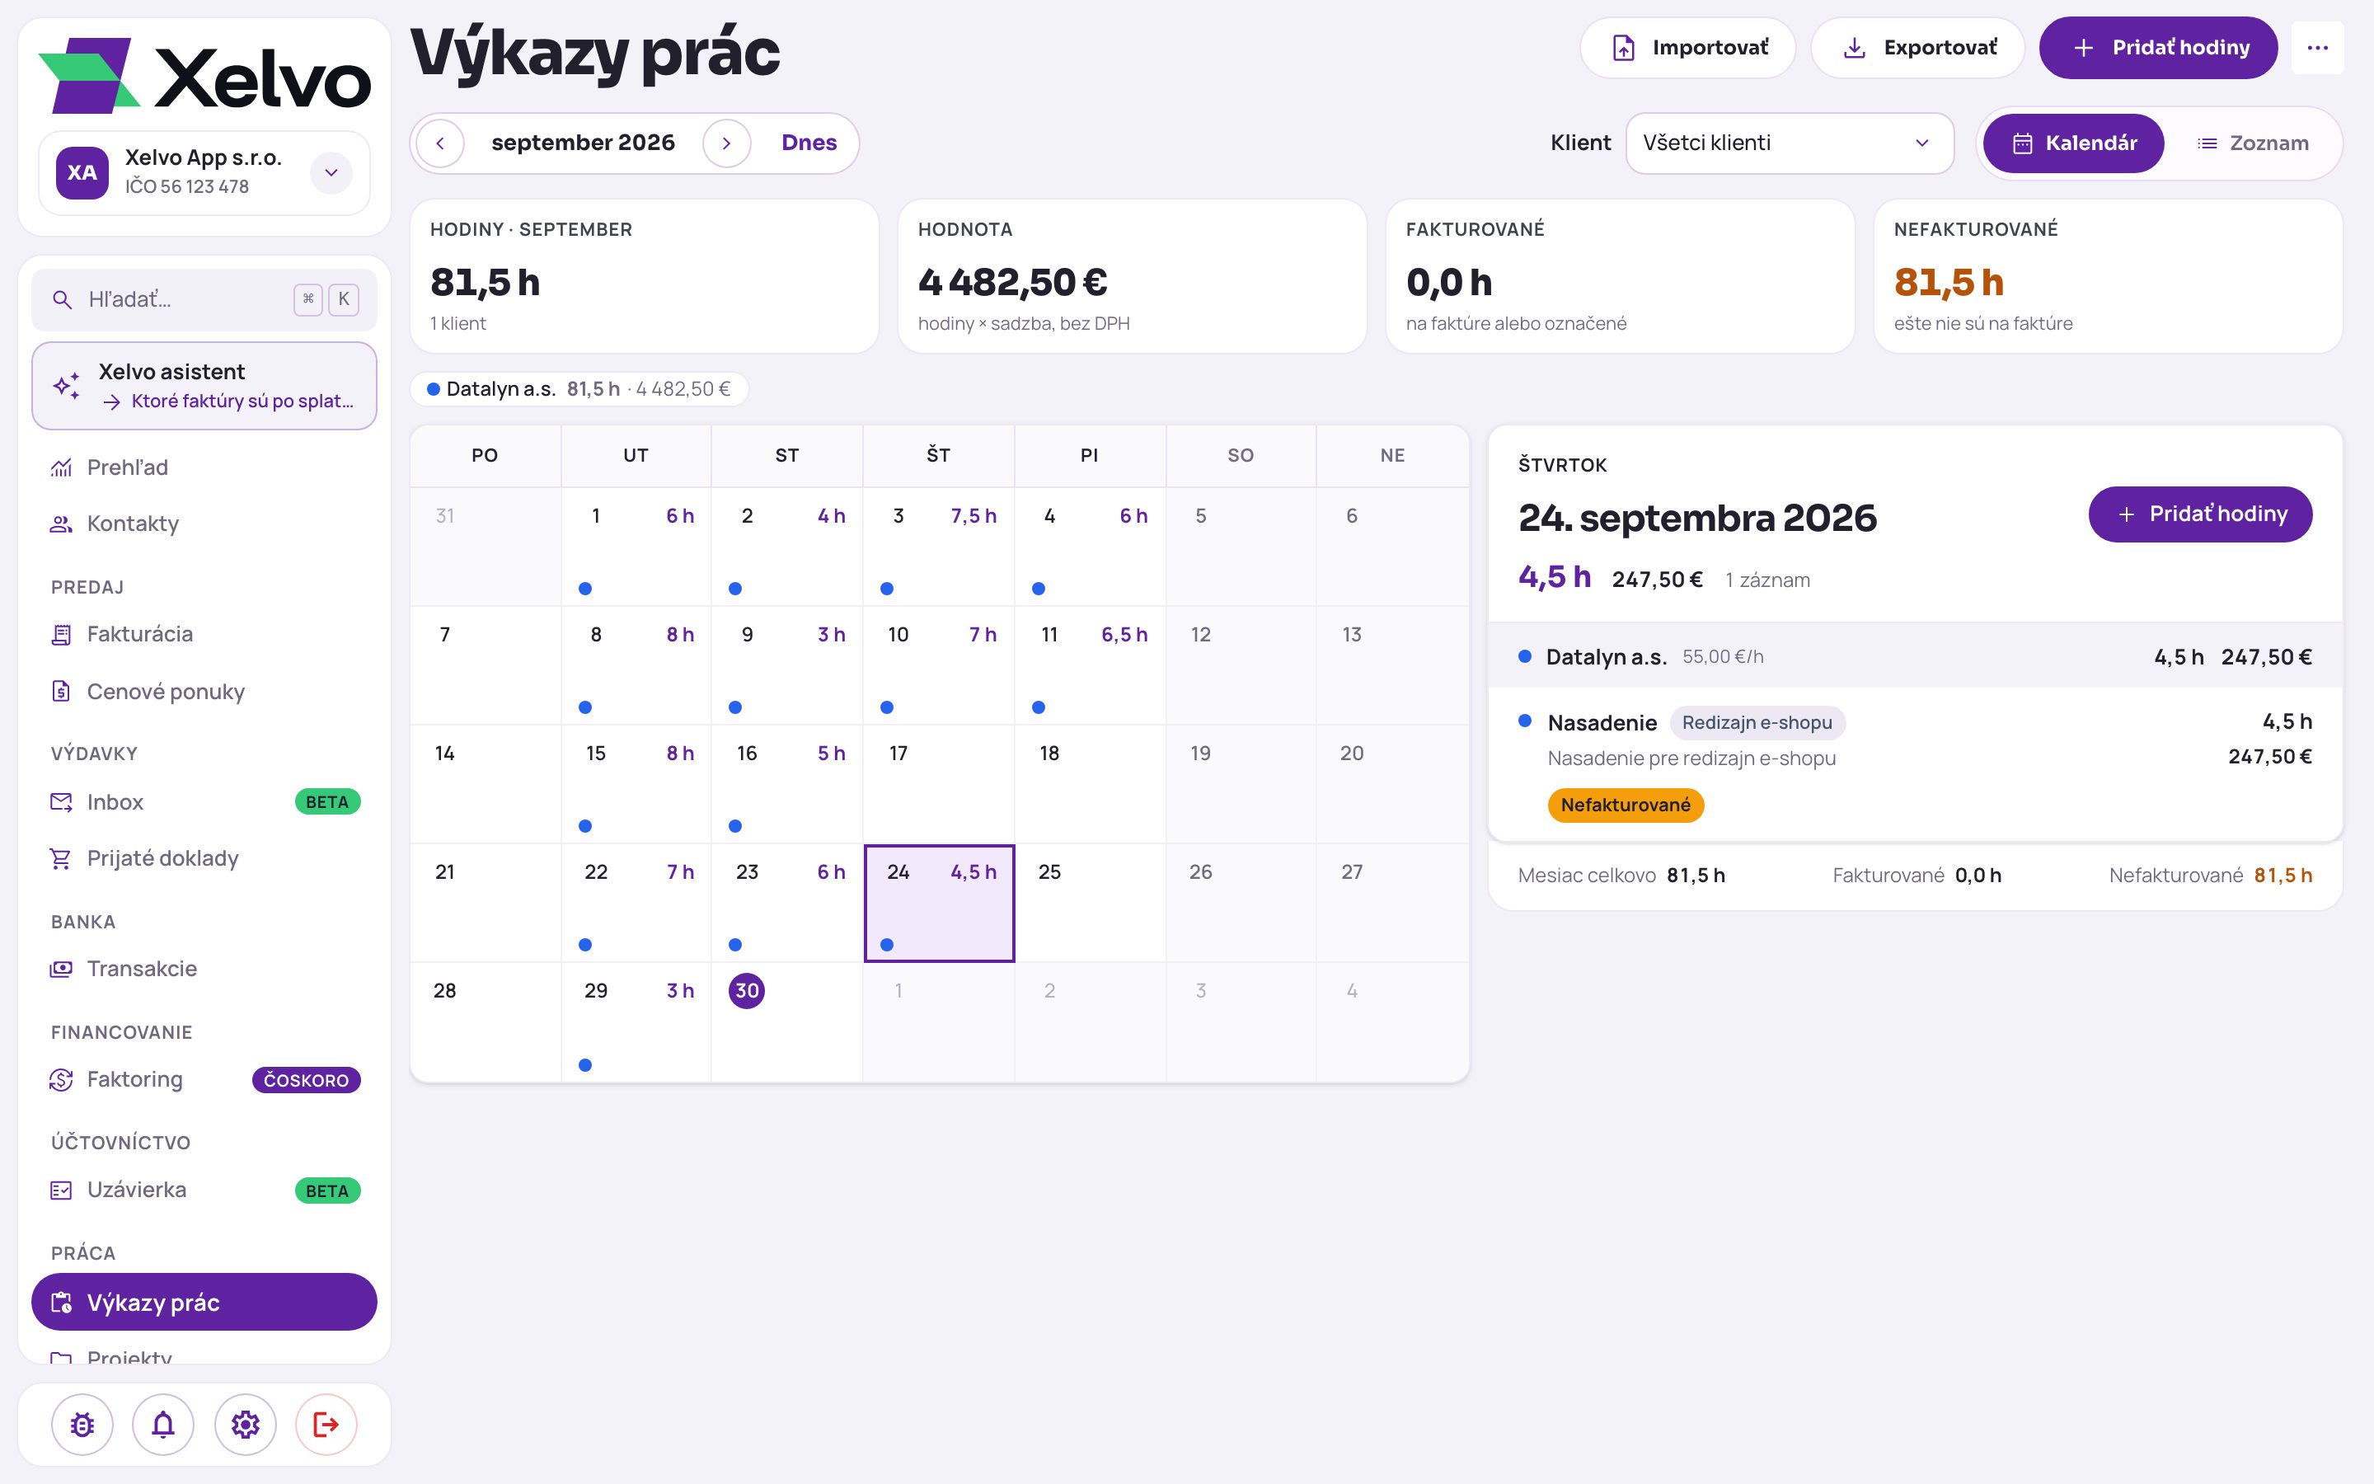Click Pridať hodiny in the top bar
The image size is (2374, 1484).
[2158, 47]
